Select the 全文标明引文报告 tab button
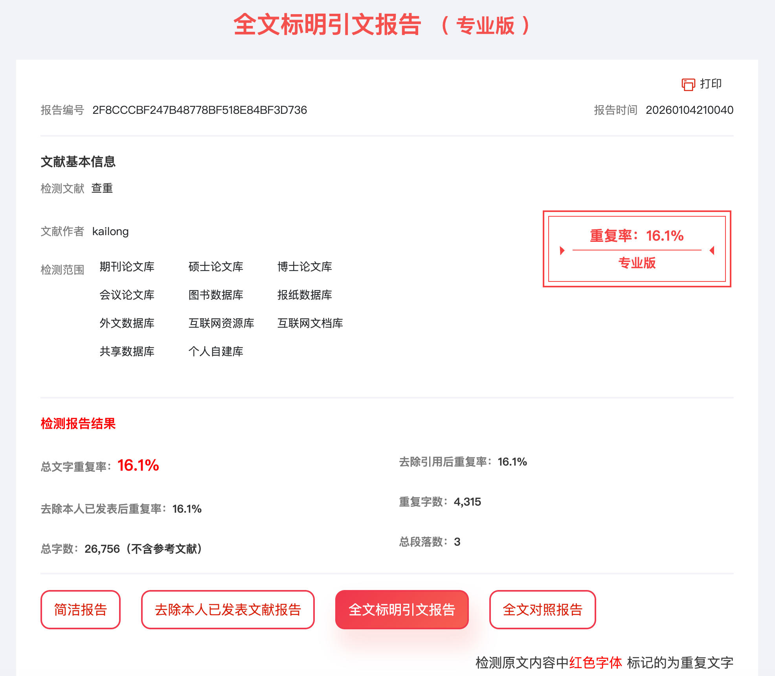The image size is (775, 676). [402, 610]
